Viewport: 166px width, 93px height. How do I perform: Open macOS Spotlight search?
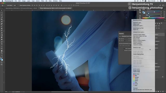click(158, 1)
